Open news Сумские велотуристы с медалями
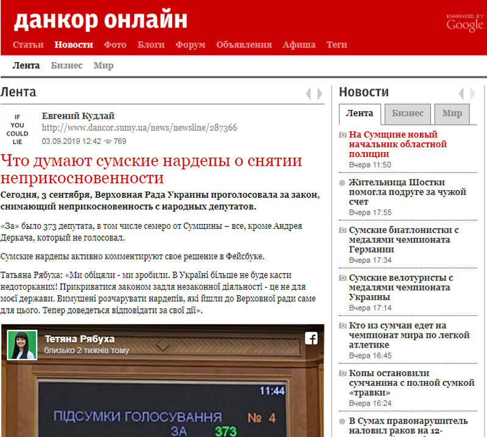Image resolution: width=487 pixels, height=437 pixels. point(401,287)
